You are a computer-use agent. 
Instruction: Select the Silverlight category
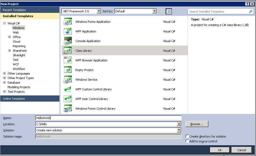(19, 55)
